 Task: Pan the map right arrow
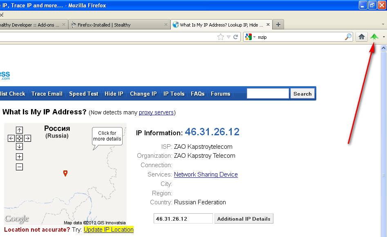click(x=28, y=138)
